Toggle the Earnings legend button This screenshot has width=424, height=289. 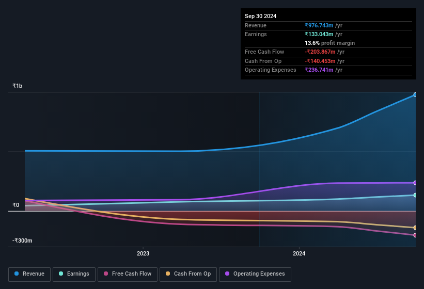tap(74, 275)
